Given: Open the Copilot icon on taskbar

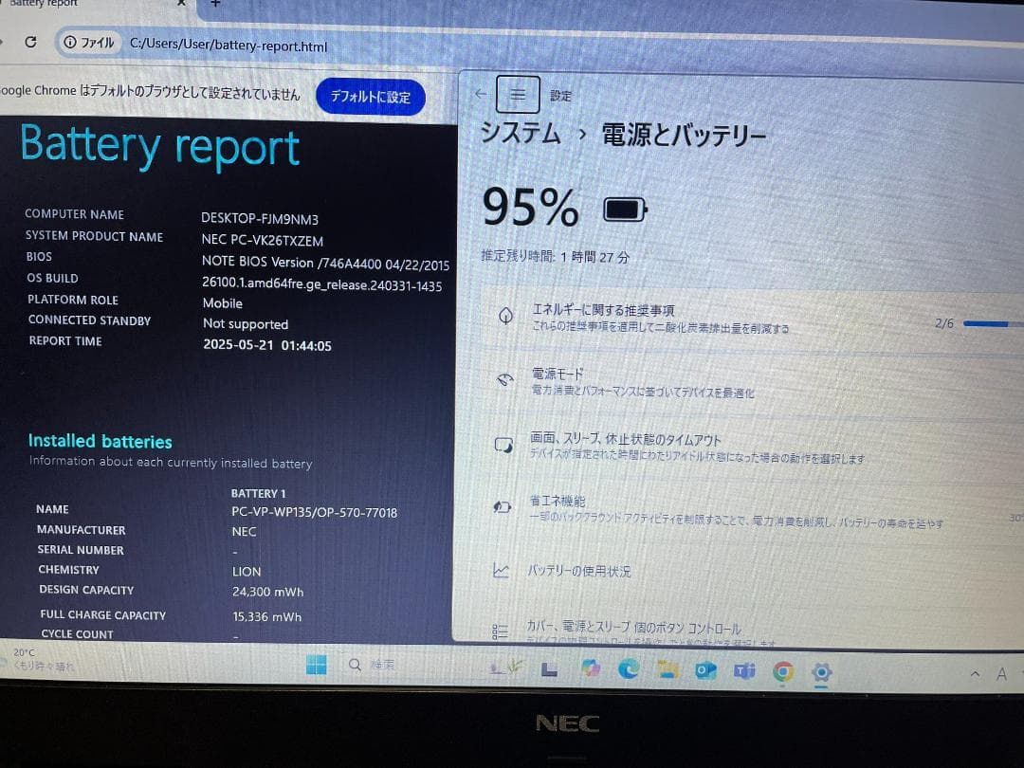Looking at the screenshot, I should click(591, 667).
